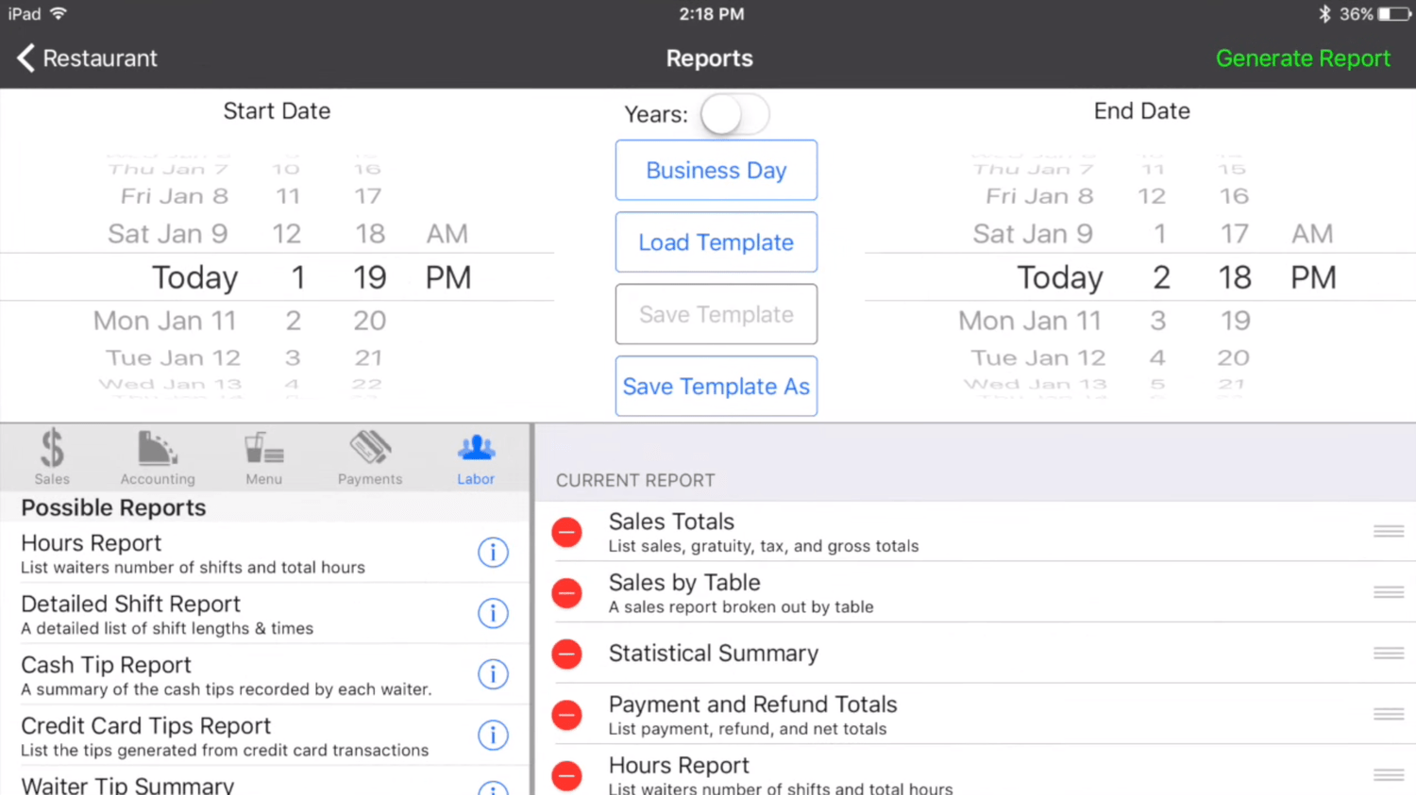1416x795 pixels.
Task: Click the Menu report category icon
Action: coord(264,457)
